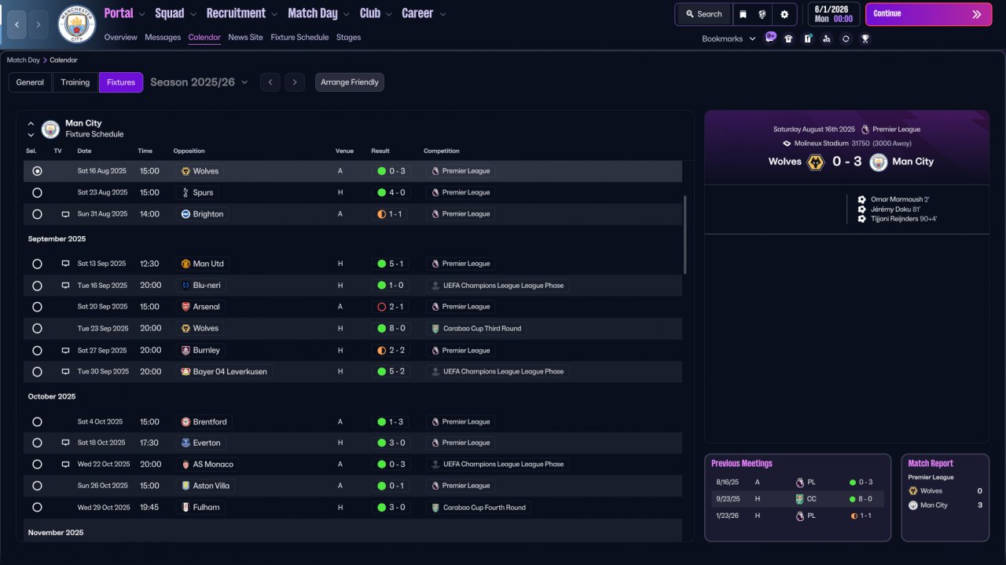Open the messages bubble with 9+ badge
This screenshot has width=1006, height=565.
point(770,37)
